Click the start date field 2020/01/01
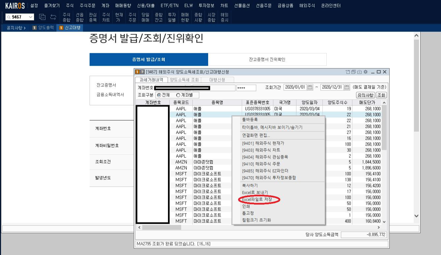Viewport: 441px width, 255px height. (295, 87)
